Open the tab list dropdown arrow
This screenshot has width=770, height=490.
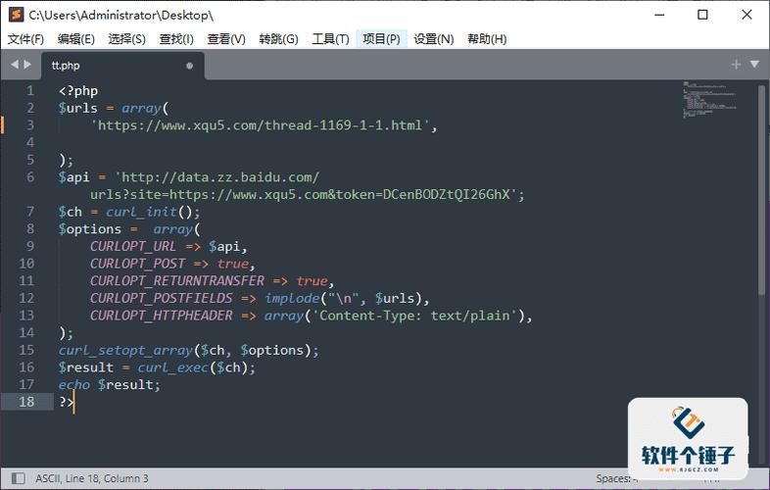point(754,65)
